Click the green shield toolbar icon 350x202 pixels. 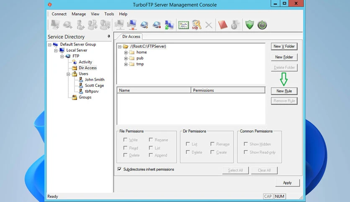(250, 25)
